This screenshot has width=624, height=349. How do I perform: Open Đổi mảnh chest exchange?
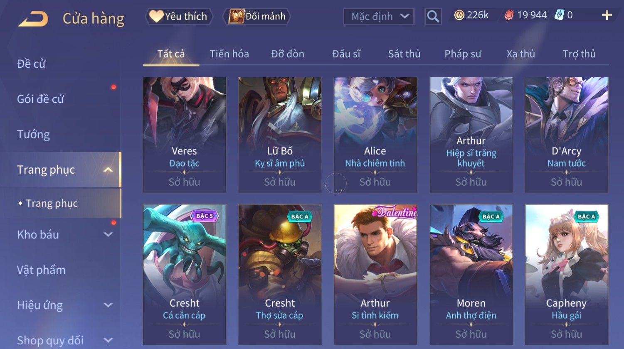[257, 16]
